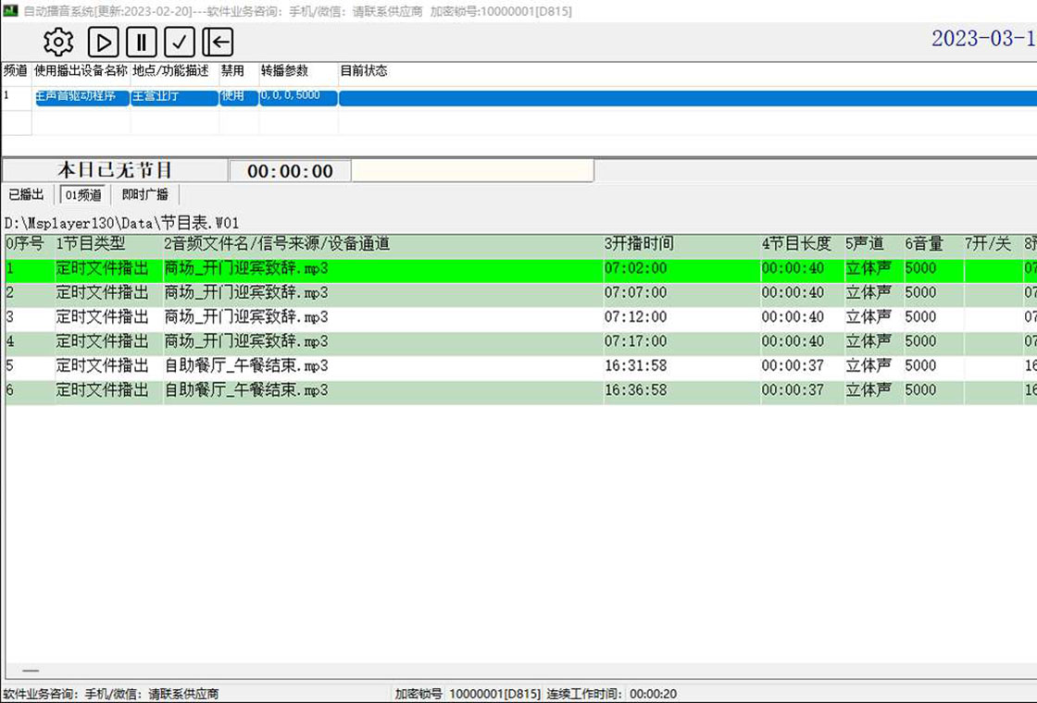Click the 禁用 column header
The image size is (1037, 703).
232,70
